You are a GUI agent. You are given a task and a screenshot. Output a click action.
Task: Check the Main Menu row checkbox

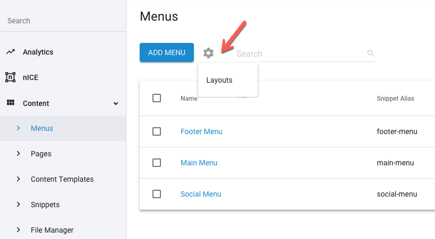(x=157, y=163)
